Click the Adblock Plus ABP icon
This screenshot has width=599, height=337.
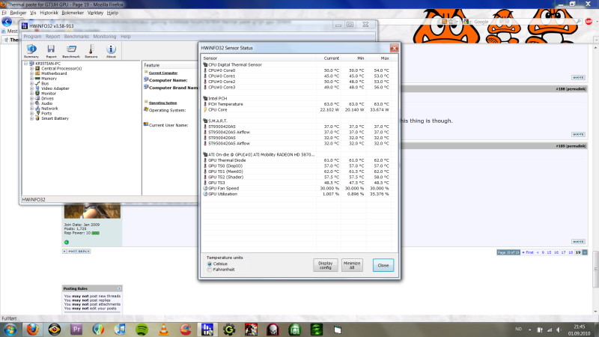[x=589, y=22]
